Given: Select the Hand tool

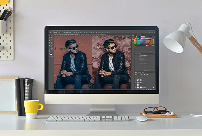Looking at the screenshot, I should coord(50,50).
